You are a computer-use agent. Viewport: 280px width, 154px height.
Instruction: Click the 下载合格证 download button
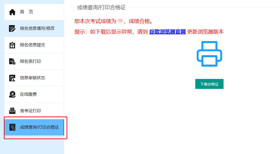209,84
